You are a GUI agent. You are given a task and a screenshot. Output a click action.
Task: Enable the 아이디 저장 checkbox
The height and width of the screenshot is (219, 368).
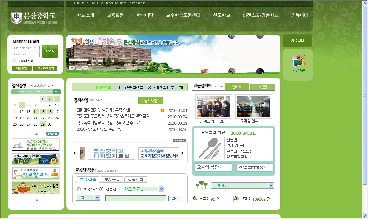[15, 61]
